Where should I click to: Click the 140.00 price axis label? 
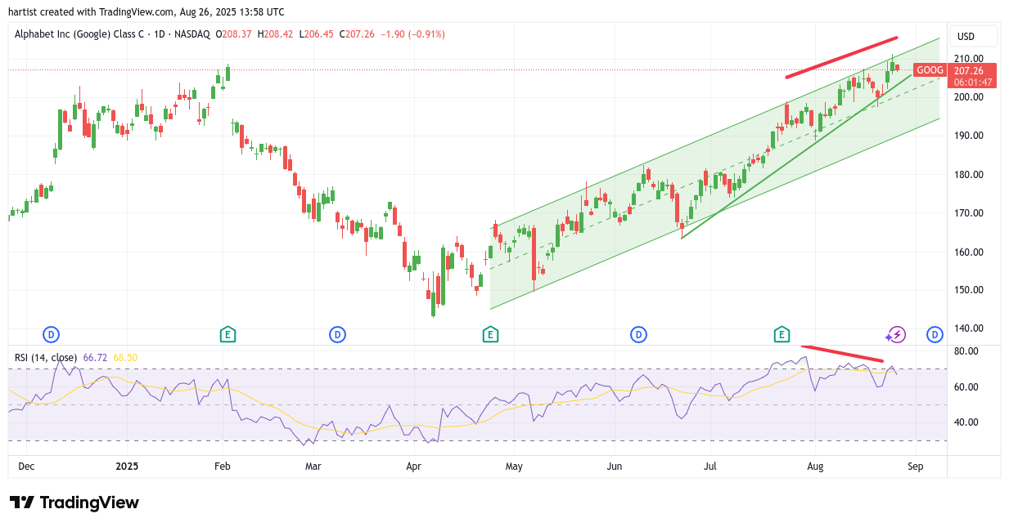click(x=969, y=328)
